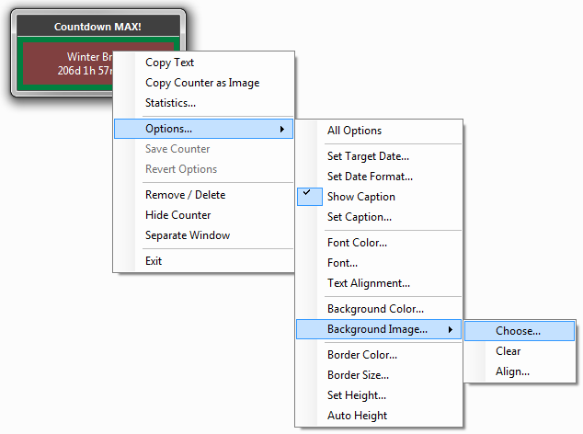Viewport: 583px width, 434px height.
Task: Open the Border Color... picker
Action: point(362,355)
